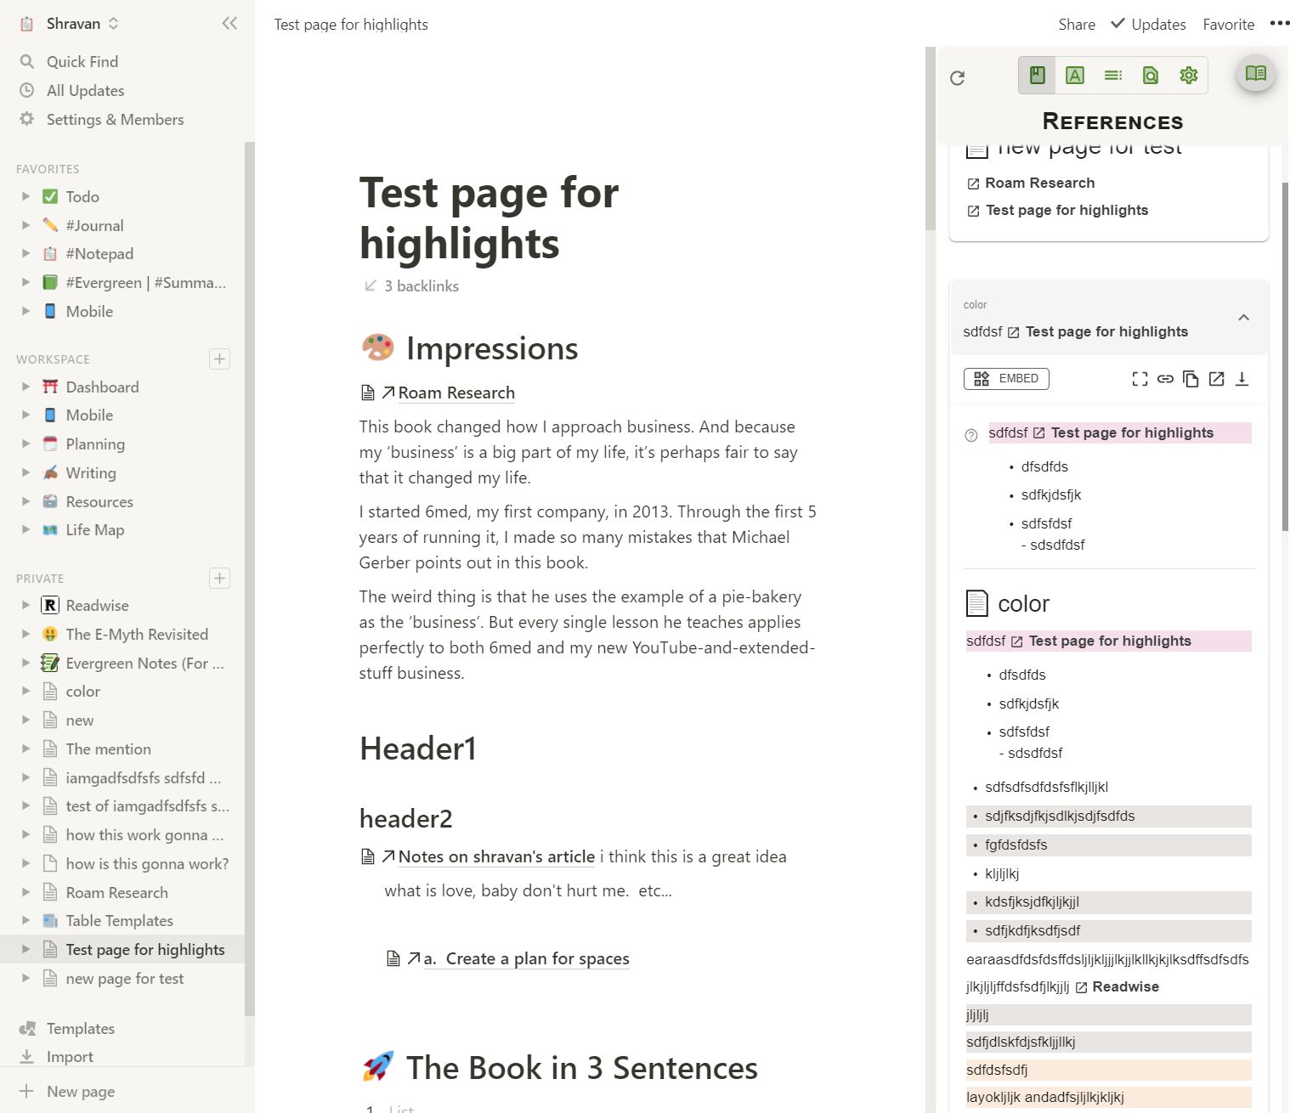Click the question mark help icon
Viewport: 1307px width, 1113px height.
[971, 435]
